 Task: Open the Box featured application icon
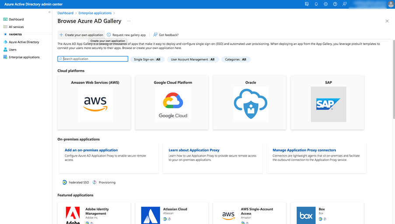306,215
